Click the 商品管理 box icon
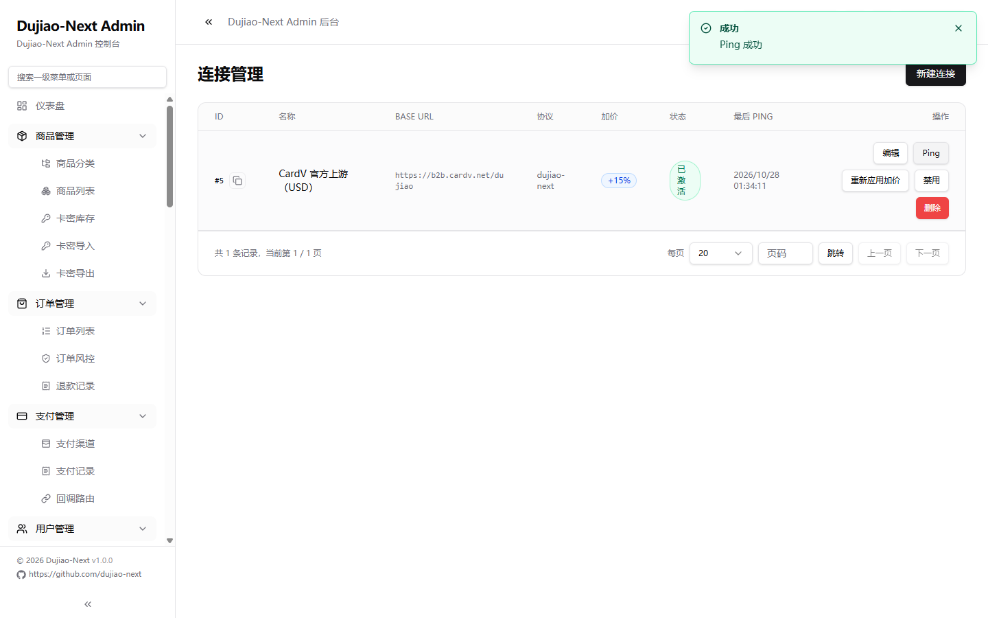The width and height of the screenshot is (988, 618). (22, 136)
